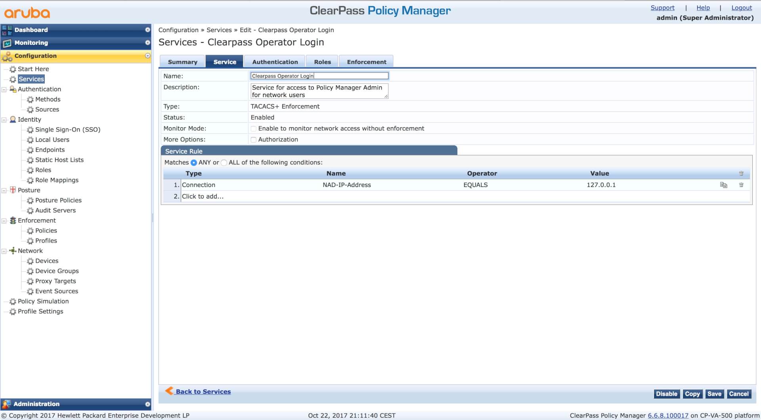Open the Logout link
The height and width of the screenshot is (420, 761).
coord(741,8)
